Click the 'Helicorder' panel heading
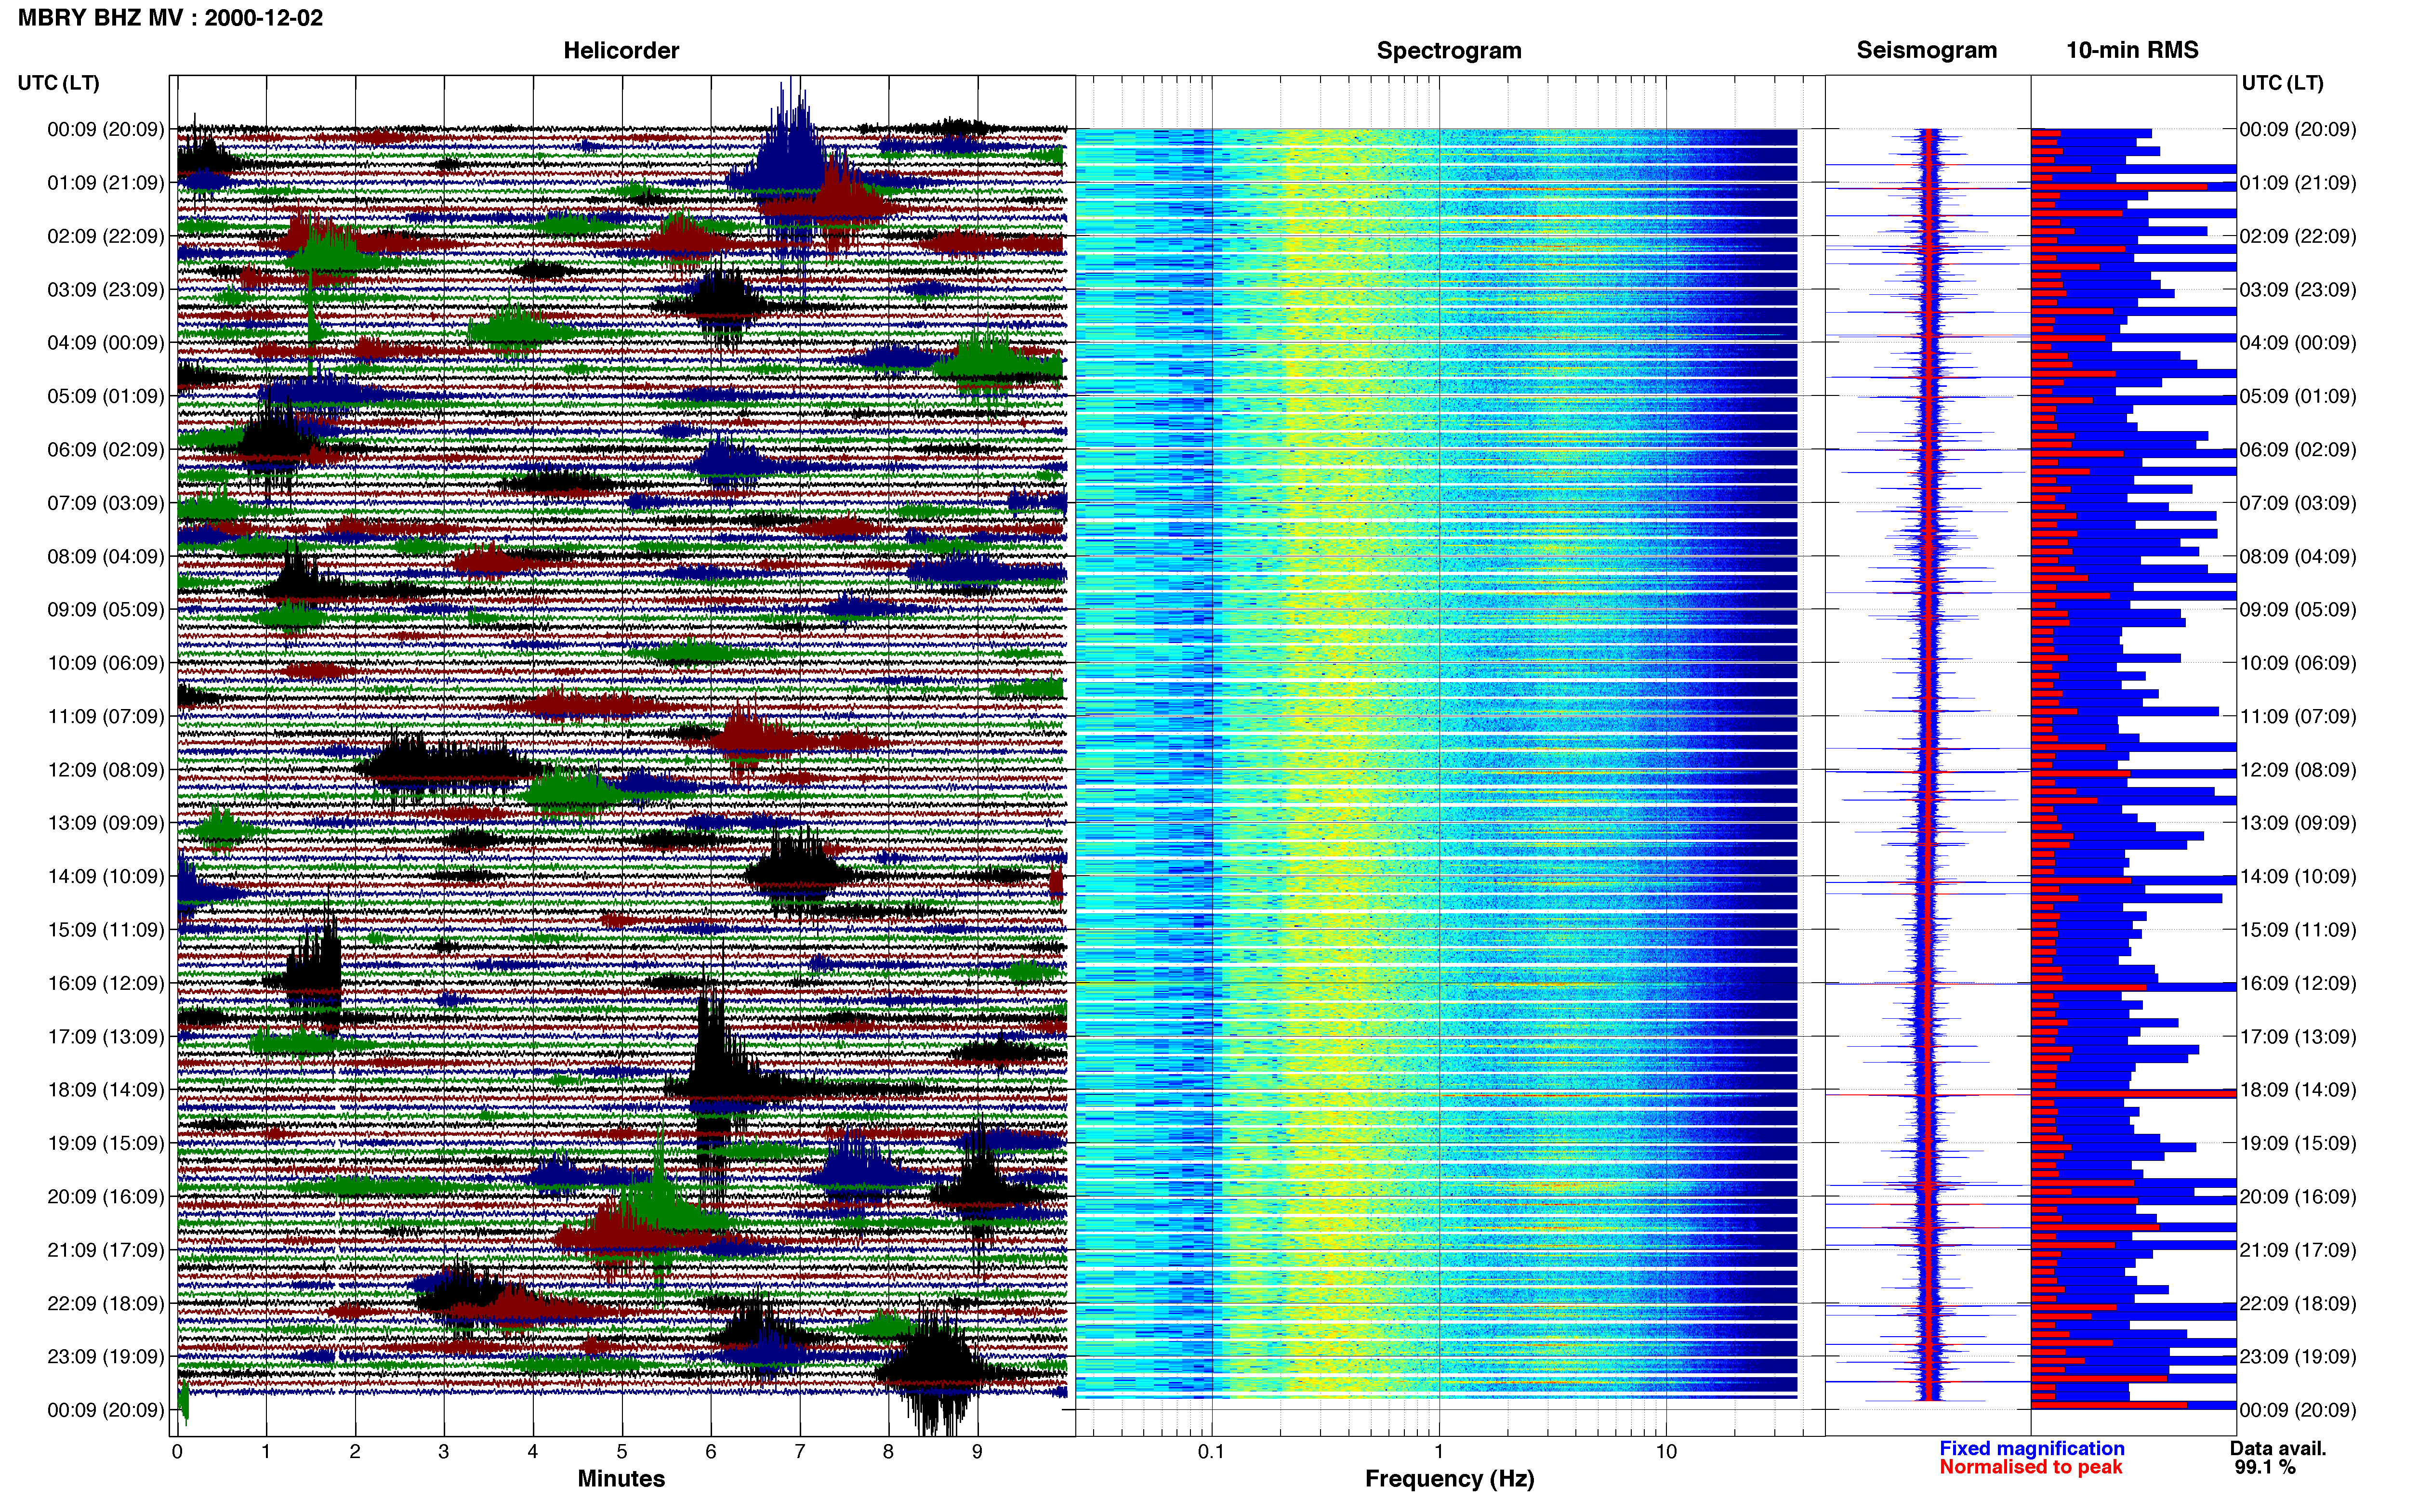Screen dimensions: 2418x1512 tap(621, 50)
